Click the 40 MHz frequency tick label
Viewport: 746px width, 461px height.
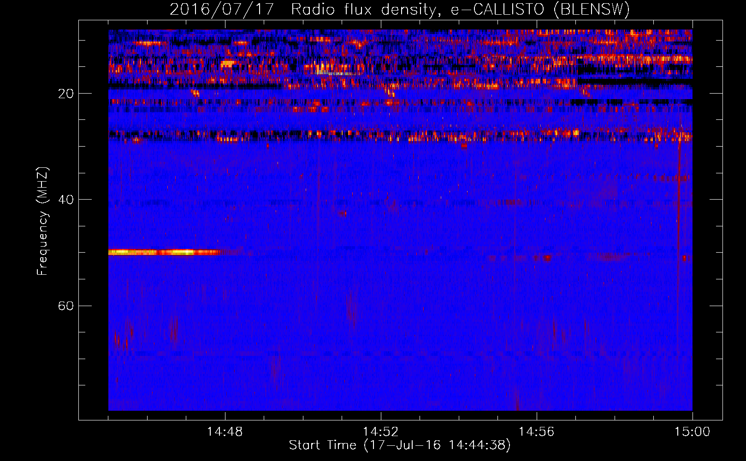[65, 200]
